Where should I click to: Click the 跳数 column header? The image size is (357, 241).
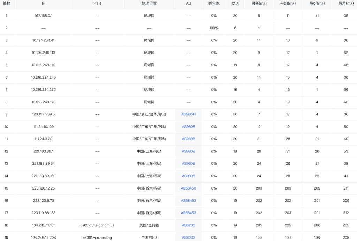click(x=7, y=4)
